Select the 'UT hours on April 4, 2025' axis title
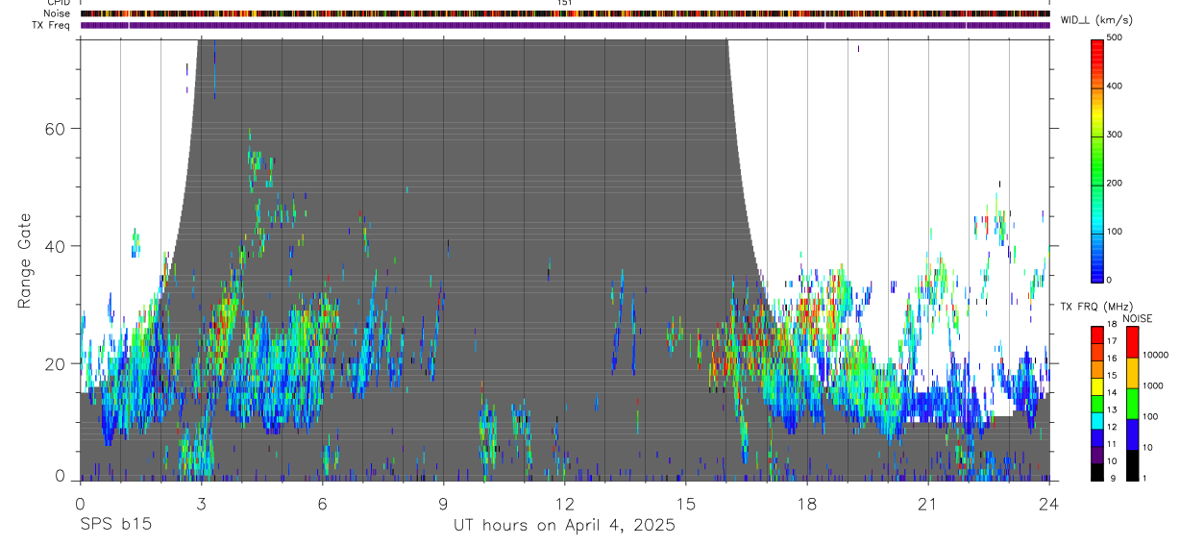The width and height of the screenshot is (1180, 545). 564,526
